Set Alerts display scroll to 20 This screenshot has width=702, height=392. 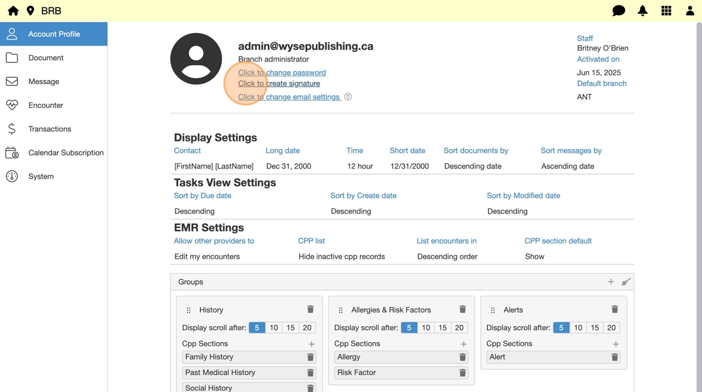tap(611, 328)
